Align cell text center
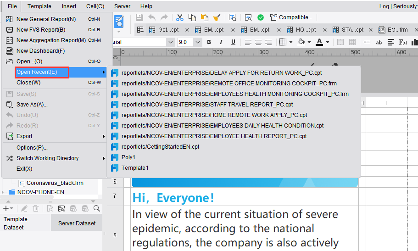The width and height of the screenshot is (418, 251). pos(258,42)
